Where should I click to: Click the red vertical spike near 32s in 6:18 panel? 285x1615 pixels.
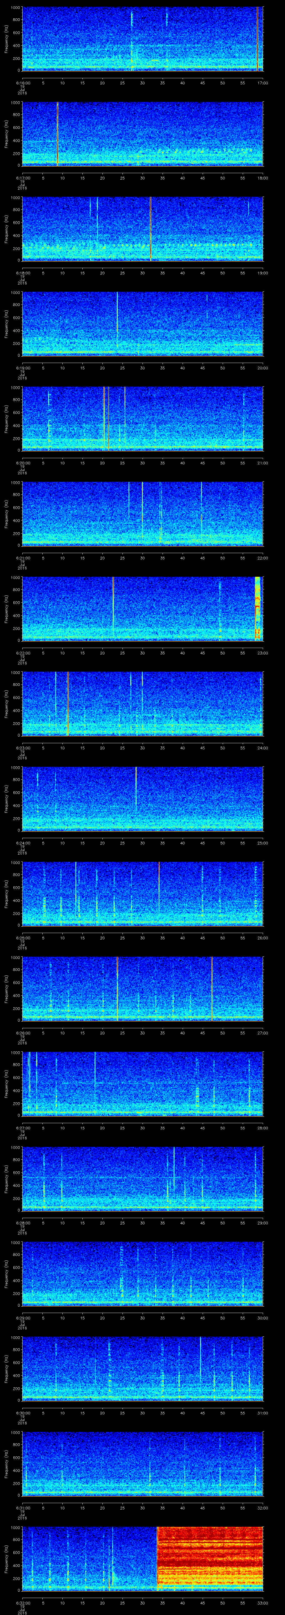click(151, 229)
